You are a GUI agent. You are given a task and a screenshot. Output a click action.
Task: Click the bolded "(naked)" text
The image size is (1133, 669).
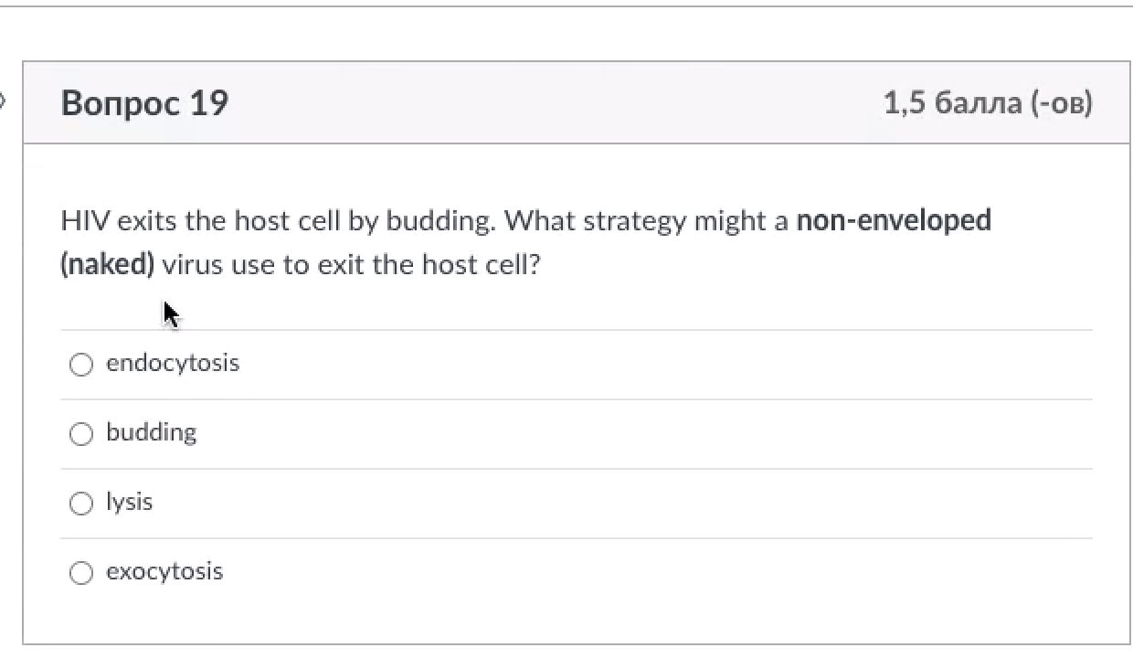point(107,264)
